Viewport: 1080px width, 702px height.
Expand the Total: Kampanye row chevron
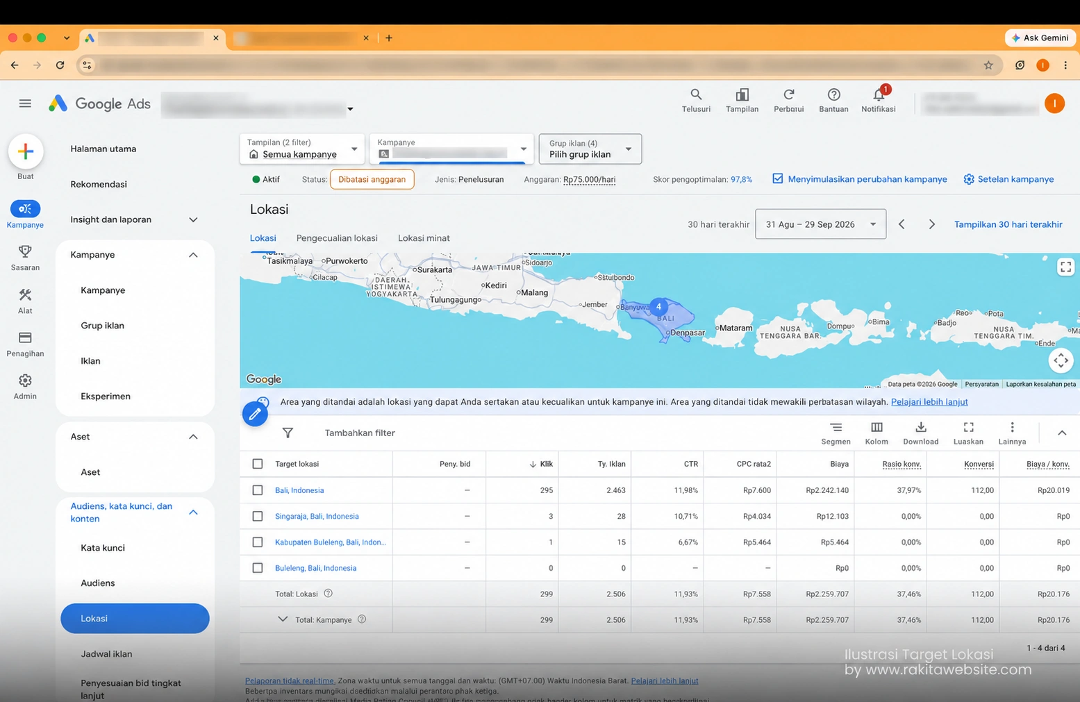click(283, 619)
